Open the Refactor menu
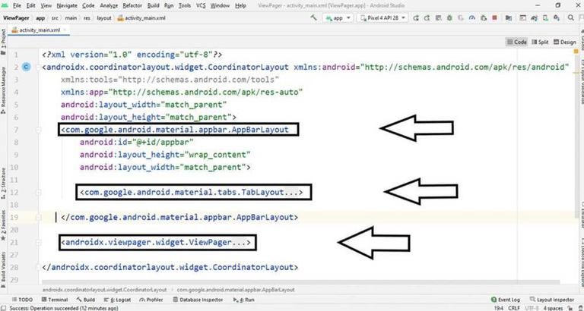584x311 pixels. pos(132,5)
